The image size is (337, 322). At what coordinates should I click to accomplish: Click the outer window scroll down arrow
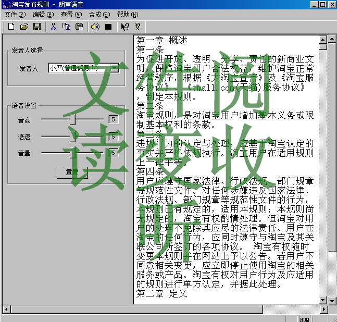(x=332, y=301)
